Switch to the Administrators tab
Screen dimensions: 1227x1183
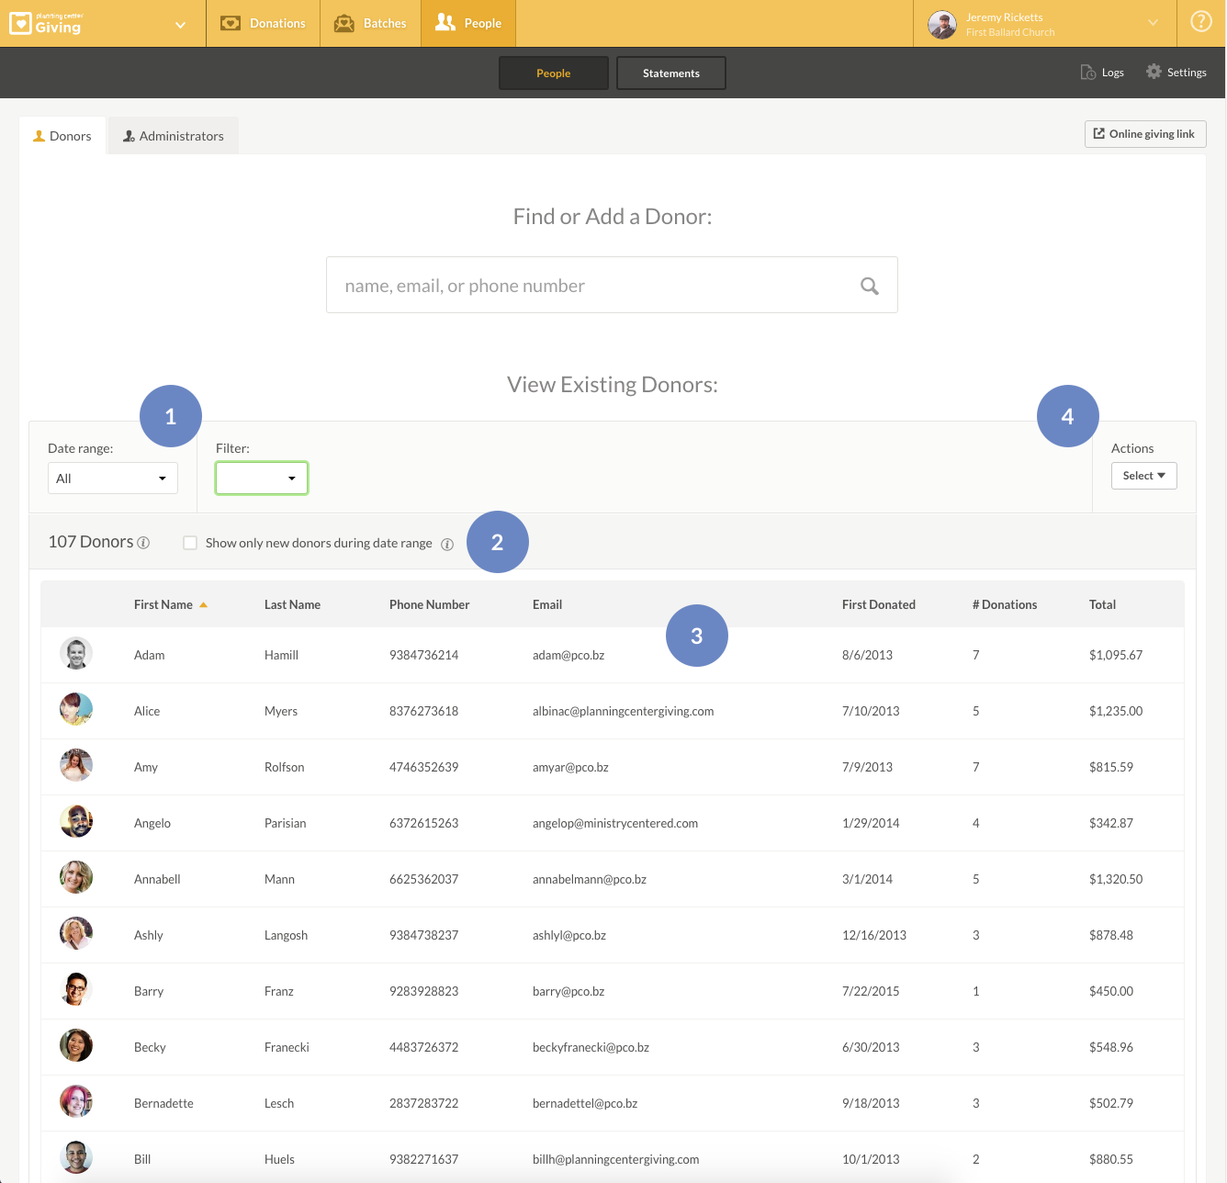[173, 136]
